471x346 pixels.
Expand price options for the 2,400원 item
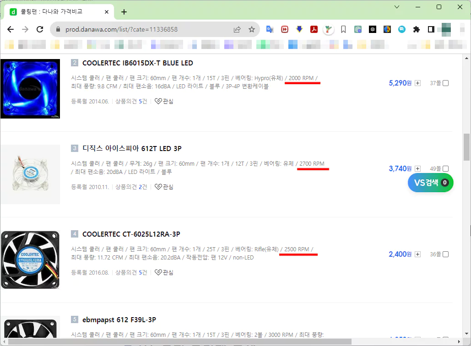click(418, 254)
